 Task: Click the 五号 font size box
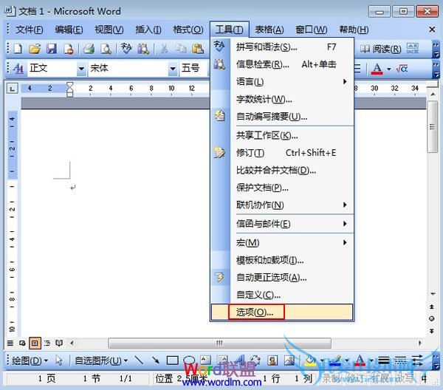(x=193, y=68)
